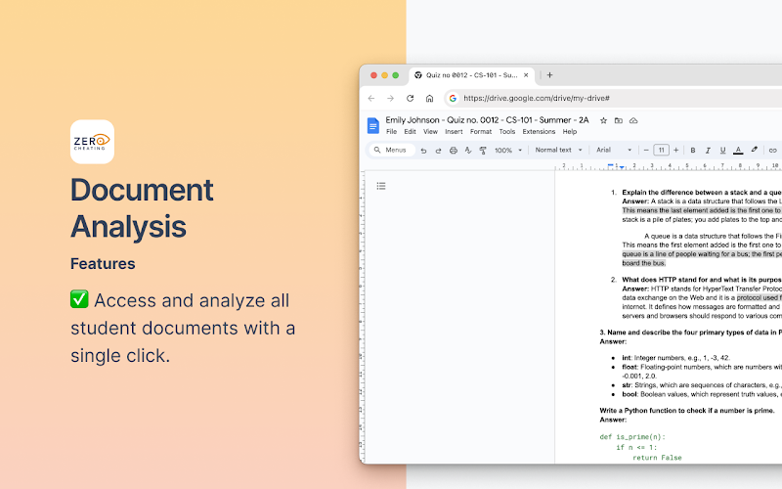This screenshot has width=782, height=489.
Task: Toggle italic formatting
Action: 707,151
